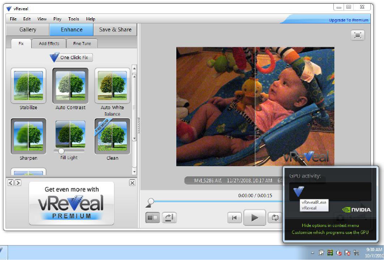Click Hide options in context menu

point(330,225)
